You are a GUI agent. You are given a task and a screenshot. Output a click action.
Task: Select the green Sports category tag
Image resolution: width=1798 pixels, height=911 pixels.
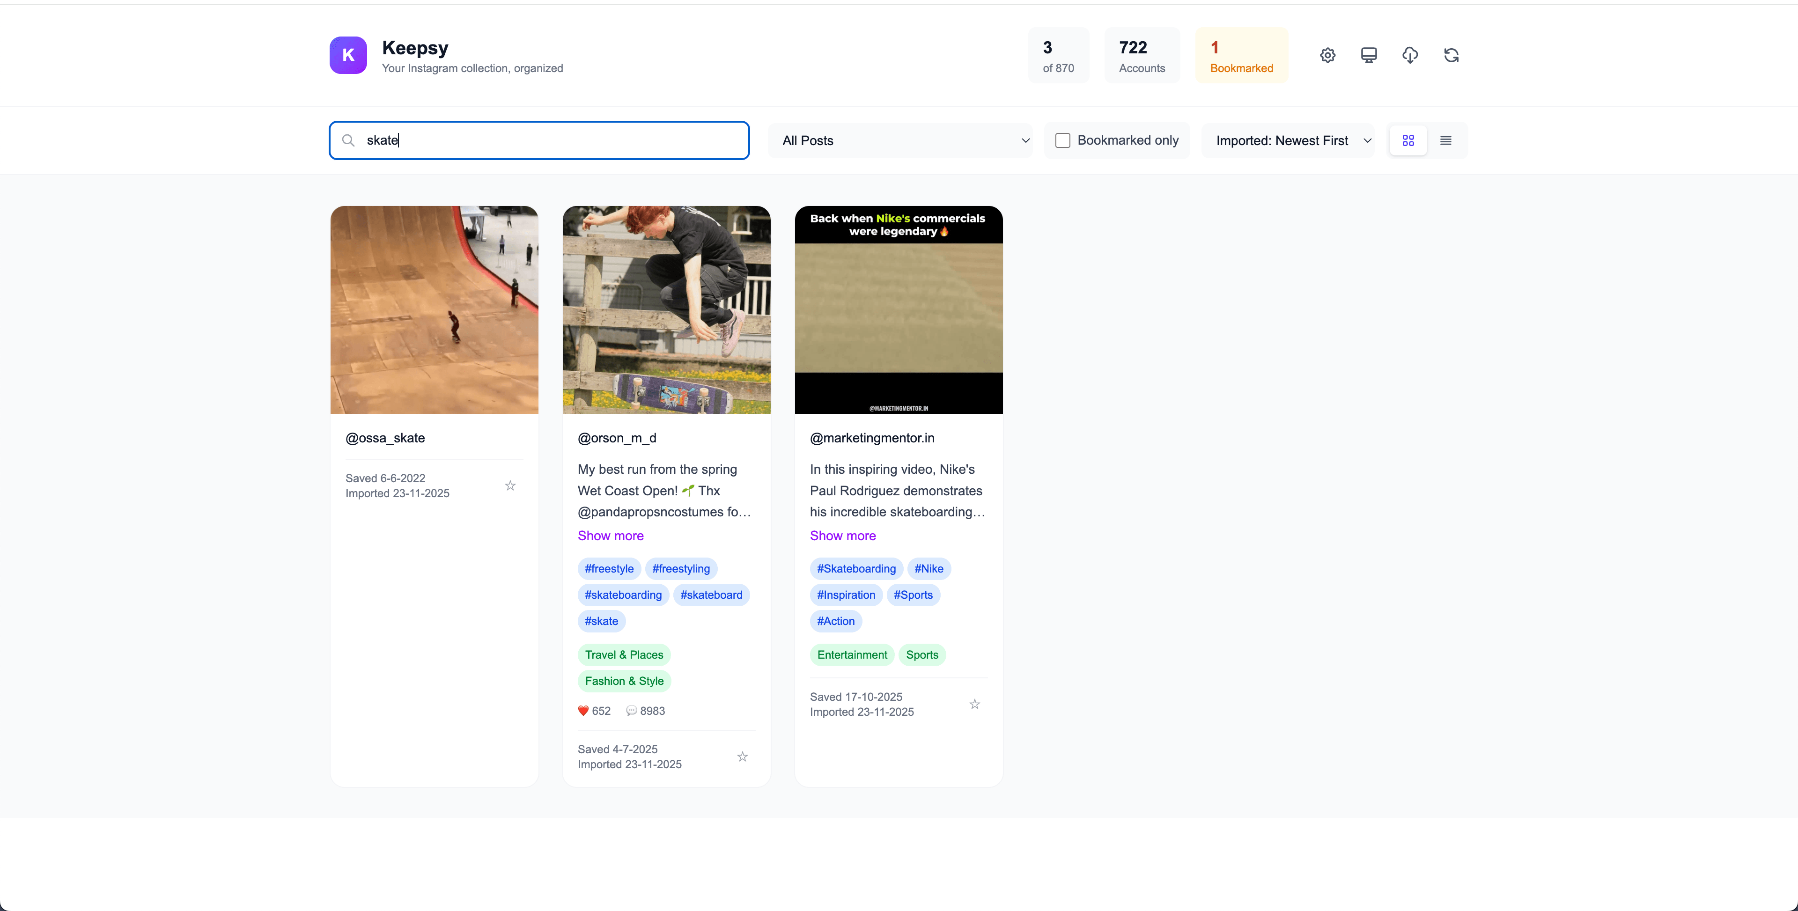[x=922, y=655]
